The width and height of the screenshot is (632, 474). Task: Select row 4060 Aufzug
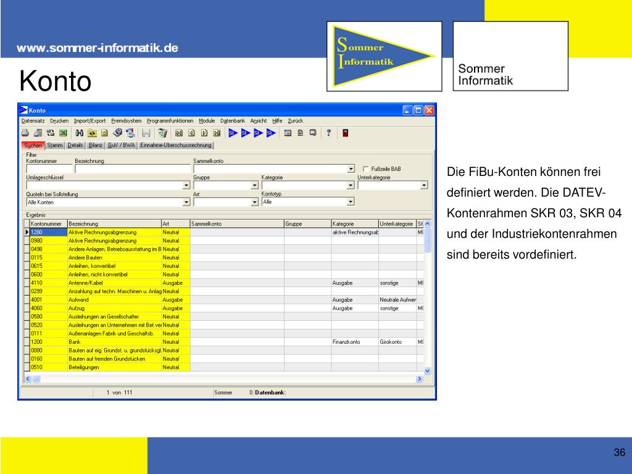(x=223, y=309)
